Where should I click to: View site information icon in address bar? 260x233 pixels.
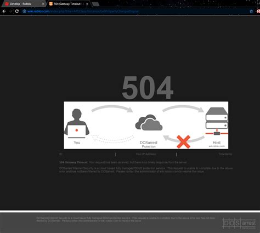[x=24, y=12]
